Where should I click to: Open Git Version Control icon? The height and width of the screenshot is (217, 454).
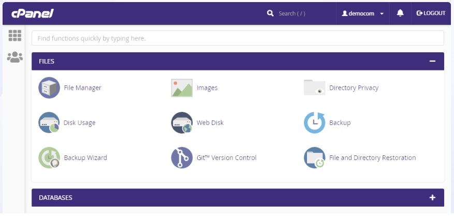(182, 158)
